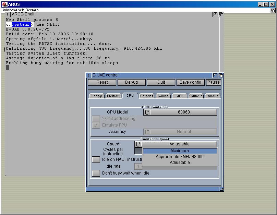Select the CPU tab

130,96
